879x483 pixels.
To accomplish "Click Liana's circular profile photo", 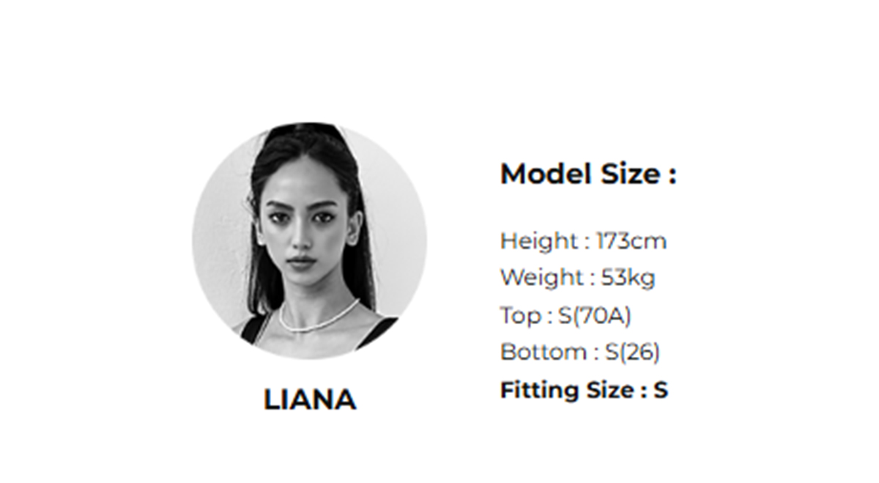I will pyautogui.click(x=309, y=242).
